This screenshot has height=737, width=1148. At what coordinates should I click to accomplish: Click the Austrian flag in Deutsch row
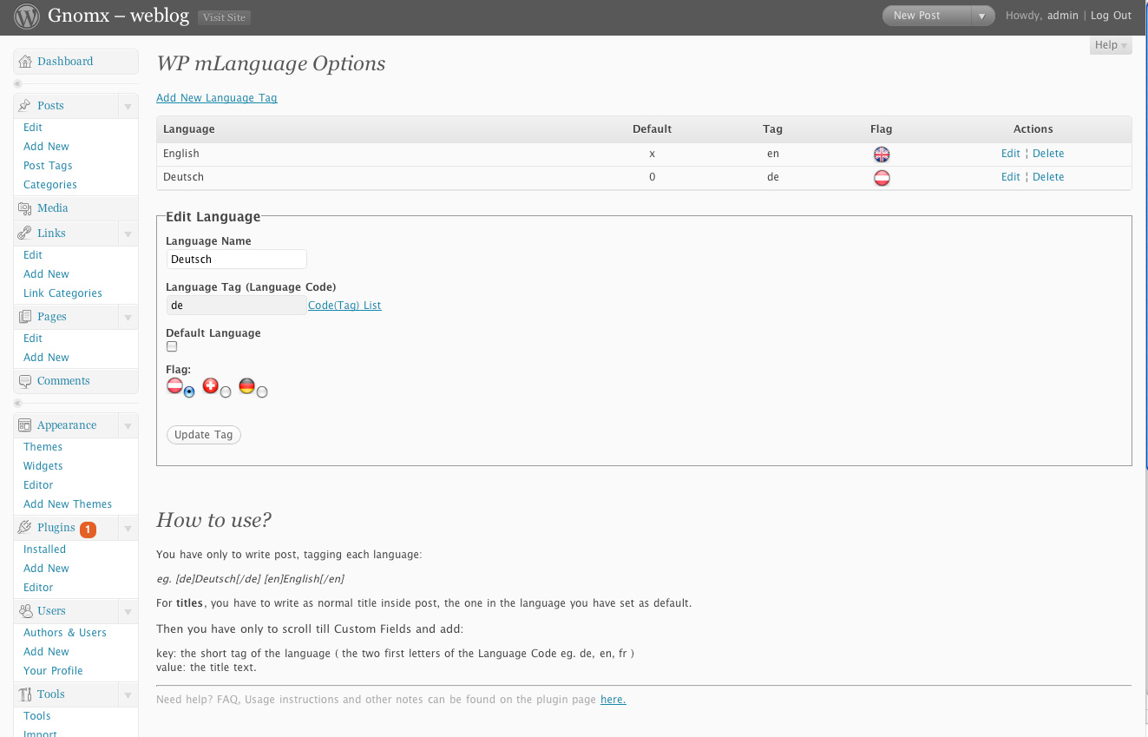point(882,178)
